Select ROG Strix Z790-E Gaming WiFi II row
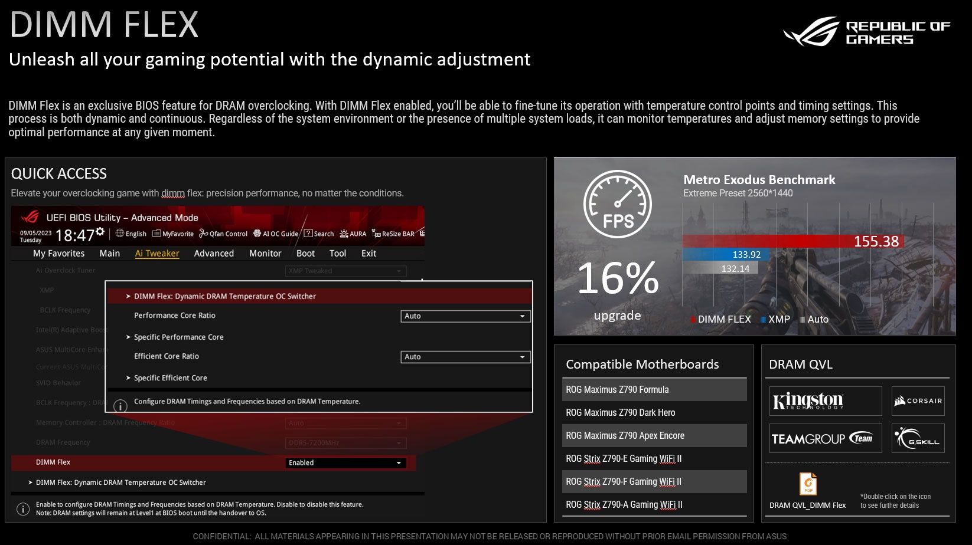Screen dimensions: 972x545 coord(654,458)
